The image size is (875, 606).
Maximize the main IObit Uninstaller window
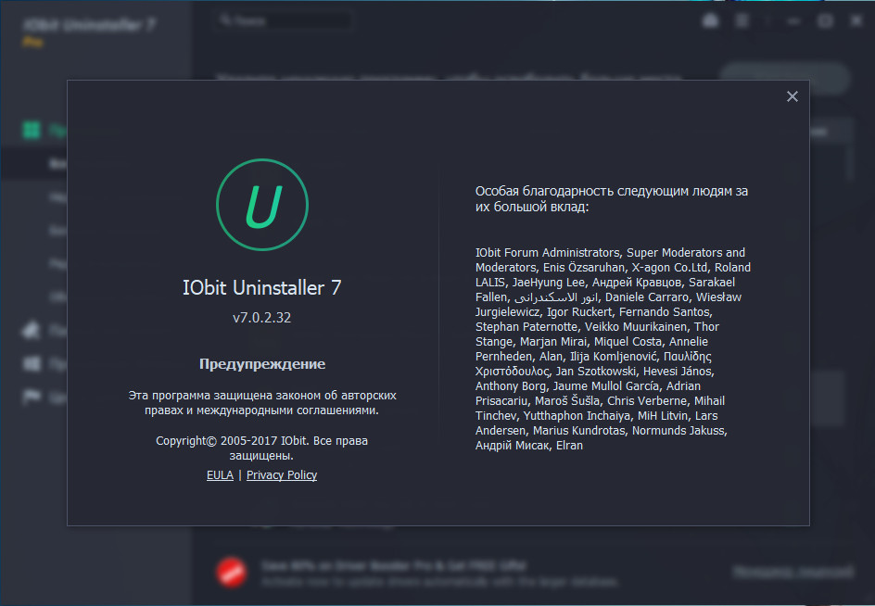(825, 21)
